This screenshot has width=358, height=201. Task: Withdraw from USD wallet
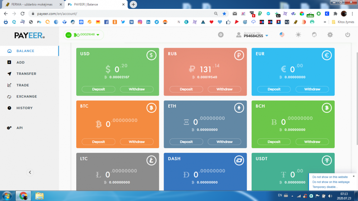137,89
